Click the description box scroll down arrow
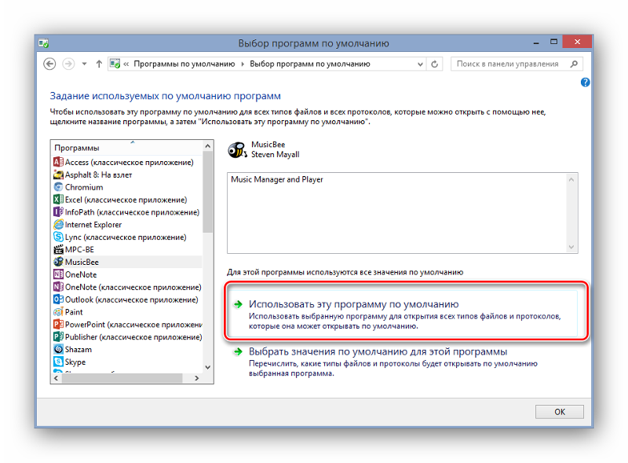 [x=571, y=247]
